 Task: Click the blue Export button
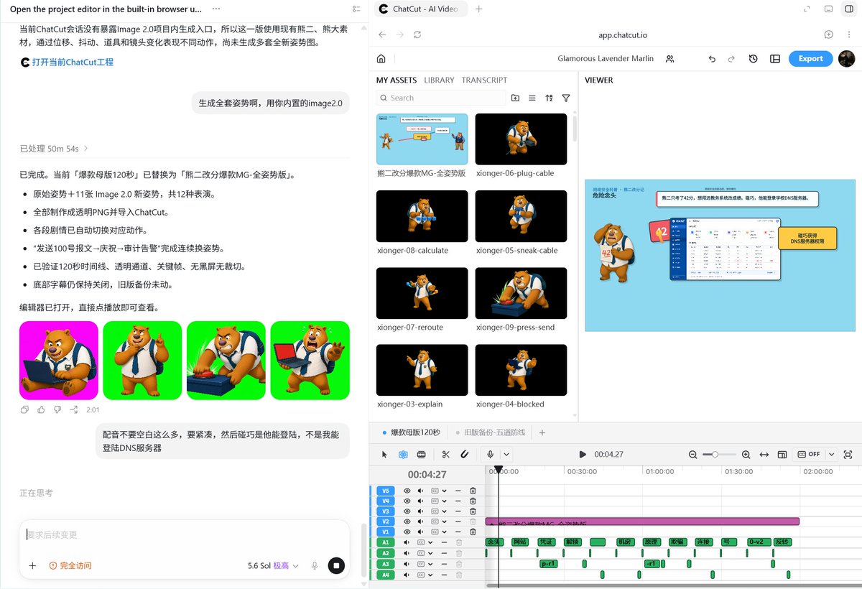point(810,59)
